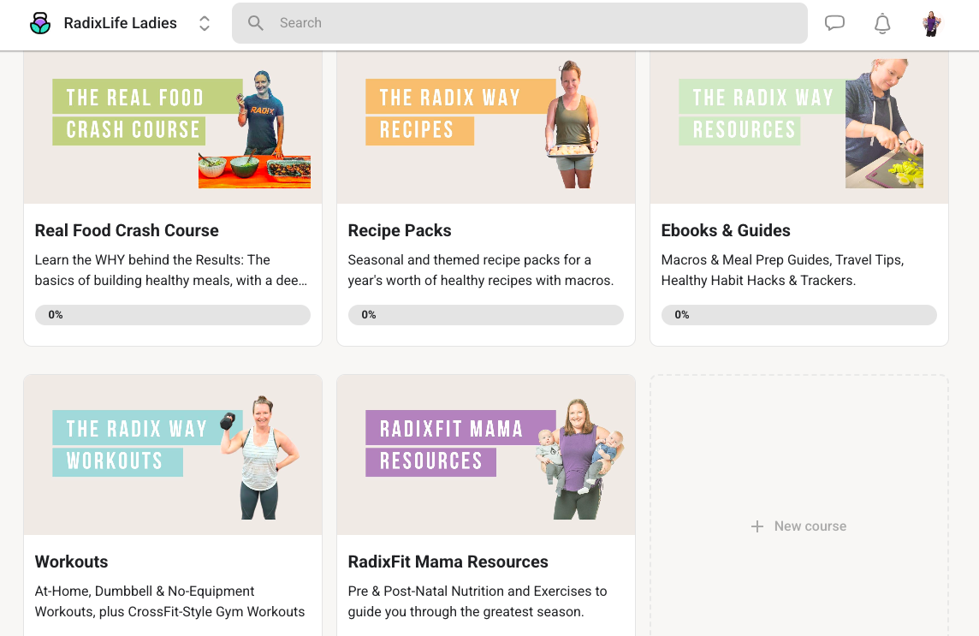This screenshot has height=636, width=979.
Task: Open the chat messages icon
Action: pyautogui.click(x=834, y=23)
